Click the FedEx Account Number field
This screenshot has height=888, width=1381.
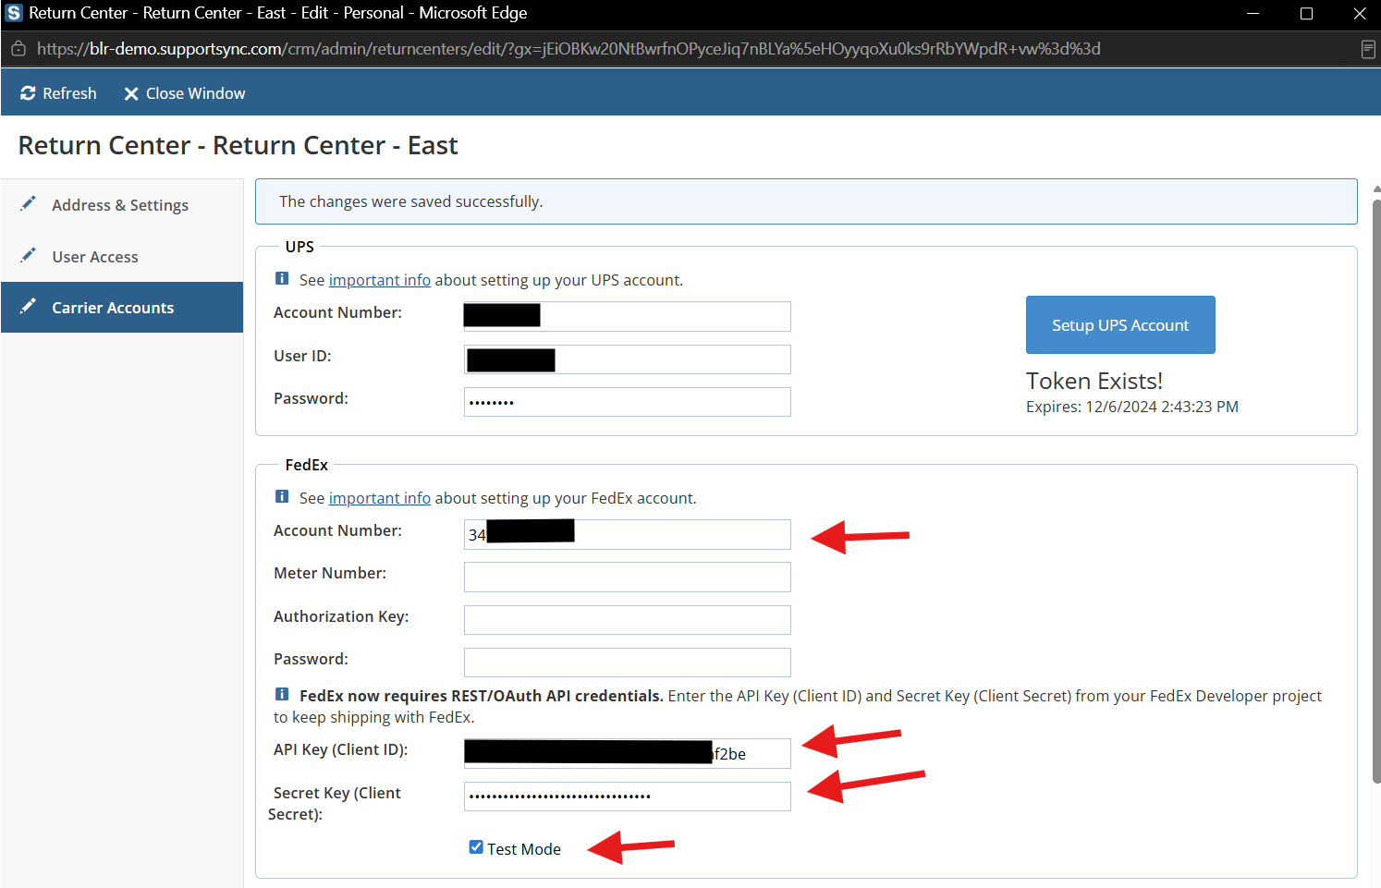(x=628, y=534)
